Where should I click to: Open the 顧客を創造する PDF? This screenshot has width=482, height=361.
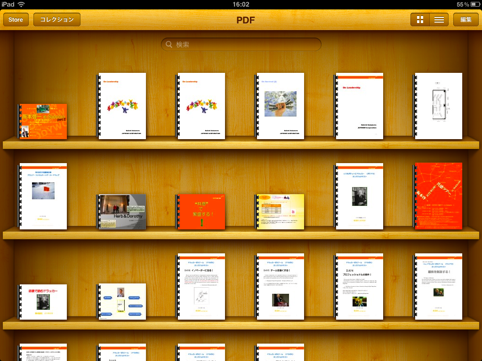click(x=438, y=286)
